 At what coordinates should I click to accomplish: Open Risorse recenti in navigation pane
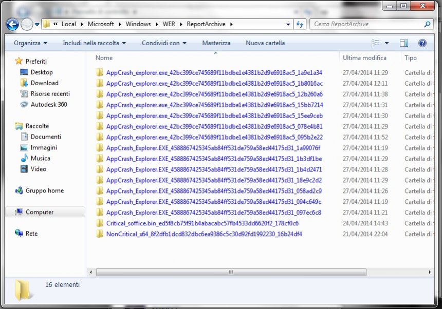50,93
